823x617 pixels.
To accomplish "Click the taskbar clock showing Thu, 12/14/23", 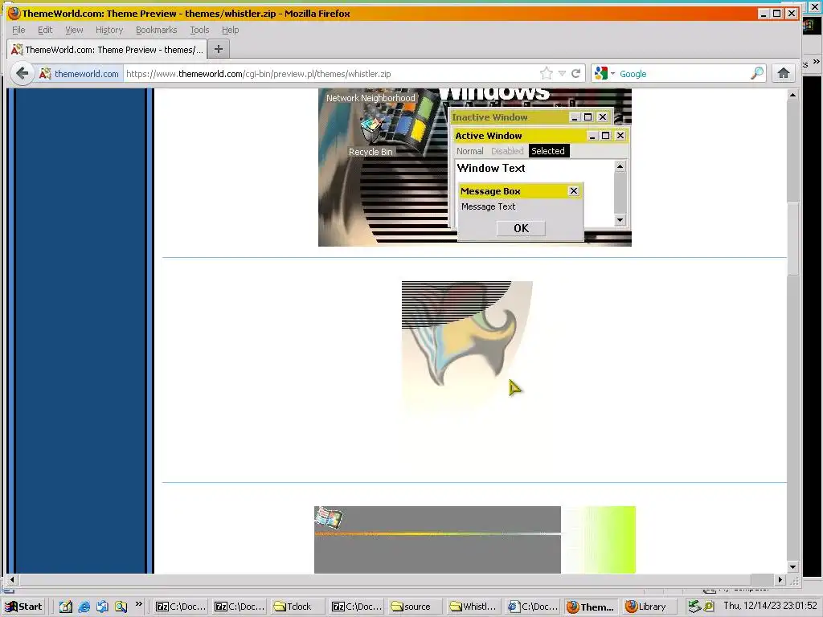I will (770, 606).
